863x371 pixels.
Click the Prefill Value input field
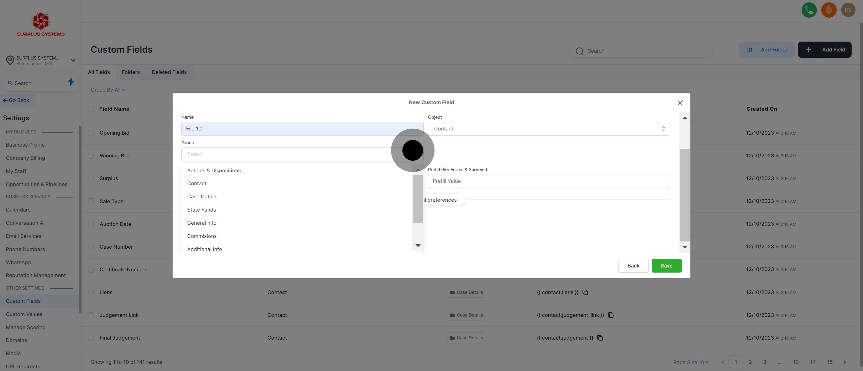(548, 181)
